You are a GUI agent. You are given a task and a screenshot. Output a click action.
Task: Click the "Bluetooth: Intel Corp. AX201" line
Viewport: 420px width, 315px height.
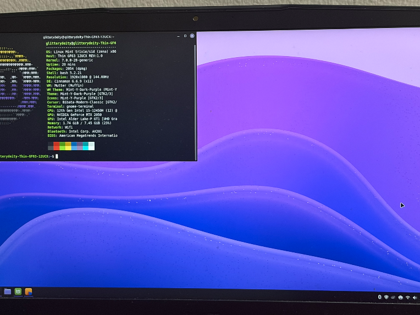tap(75, 131)
